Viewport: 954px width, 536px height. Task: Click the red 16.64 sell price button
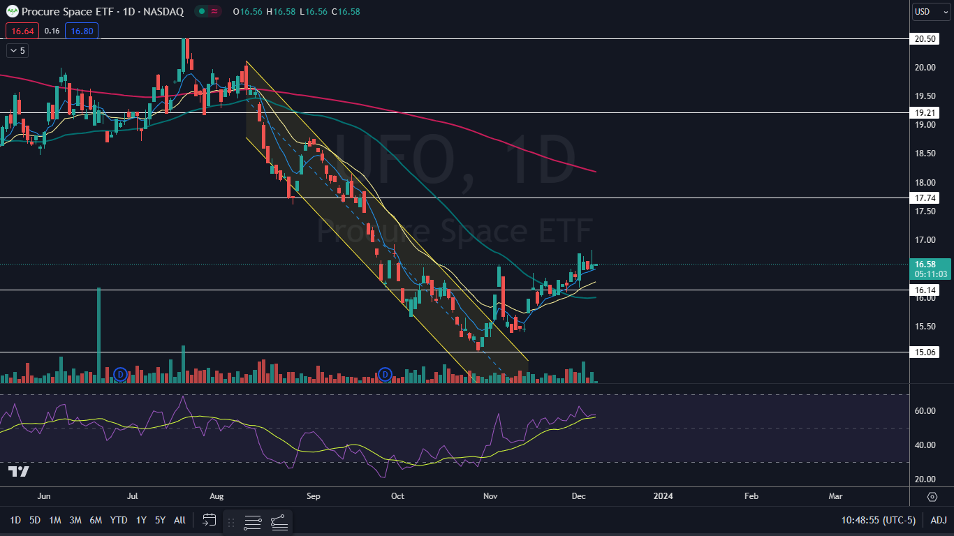click(22, 31)
